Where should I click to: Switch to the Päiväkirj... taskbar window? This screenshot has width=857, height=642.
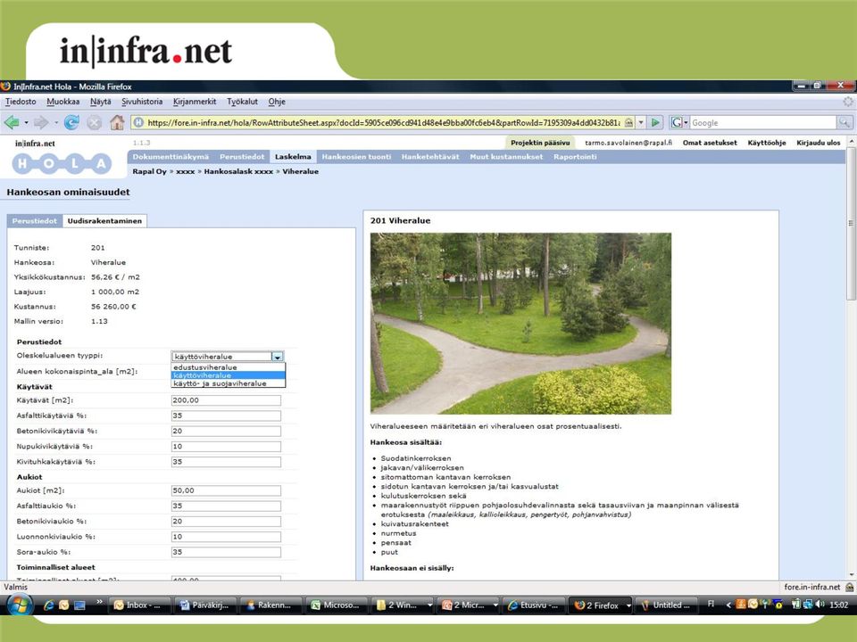204,605
